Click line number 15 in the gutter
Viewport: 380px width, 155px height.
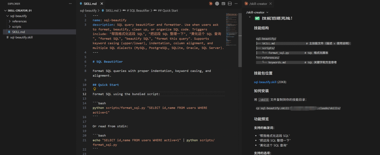coord(84,108)
